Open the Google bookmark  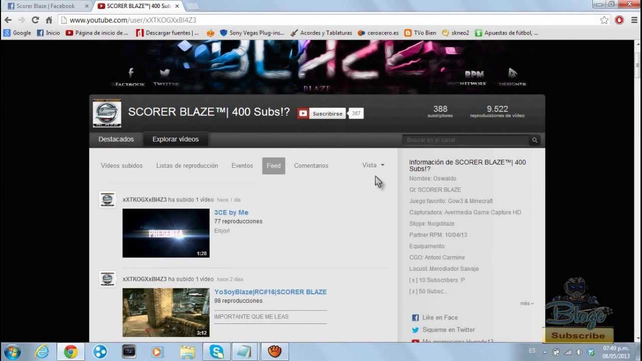[x=17, y=33]
